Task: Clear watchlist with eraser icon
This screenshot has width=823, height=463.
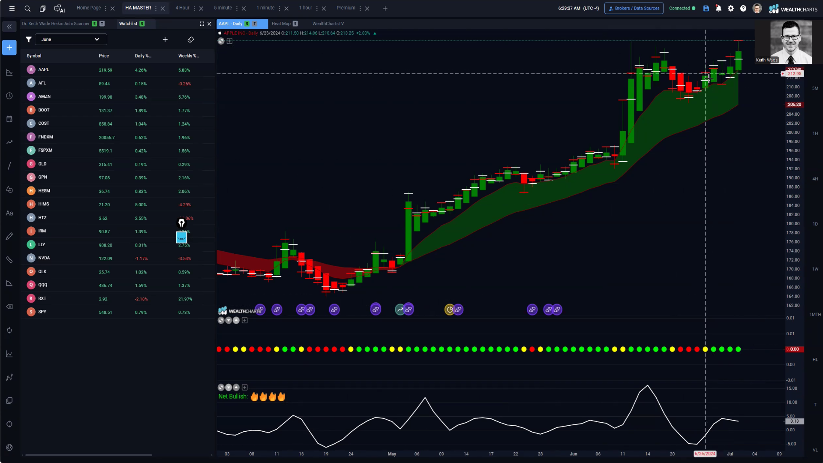Action: (x=191, y=39)
